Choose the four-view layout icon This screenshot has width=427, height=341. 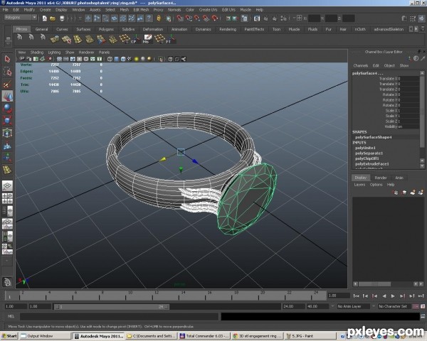[x=7, y=198]
